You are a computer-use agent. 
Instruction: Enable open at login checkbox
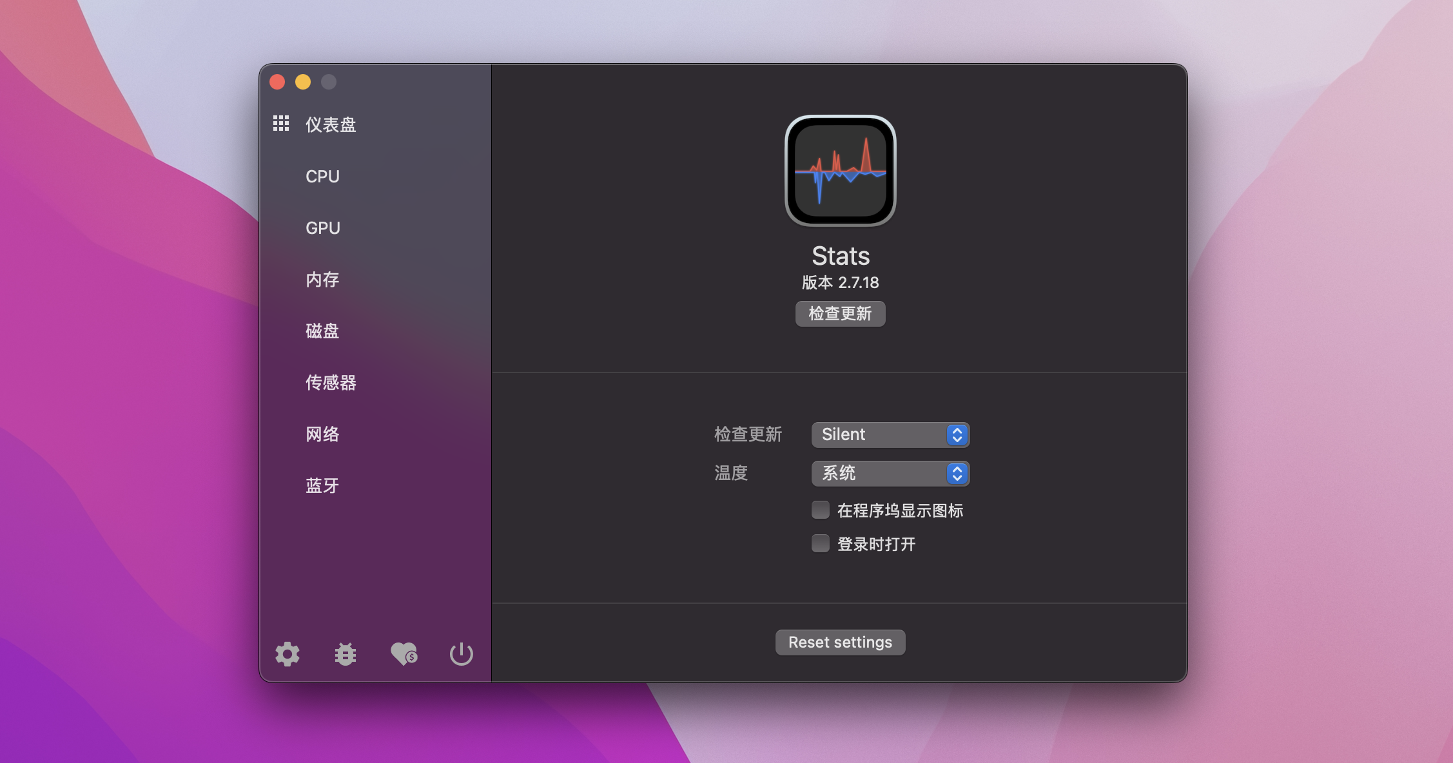(x=821, y=544)
